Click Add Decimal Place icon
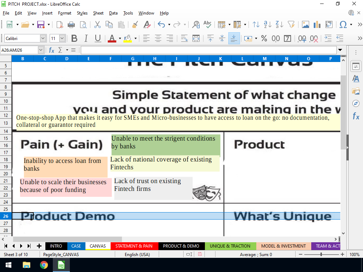 pyautogui.click(x=302, y=38)
